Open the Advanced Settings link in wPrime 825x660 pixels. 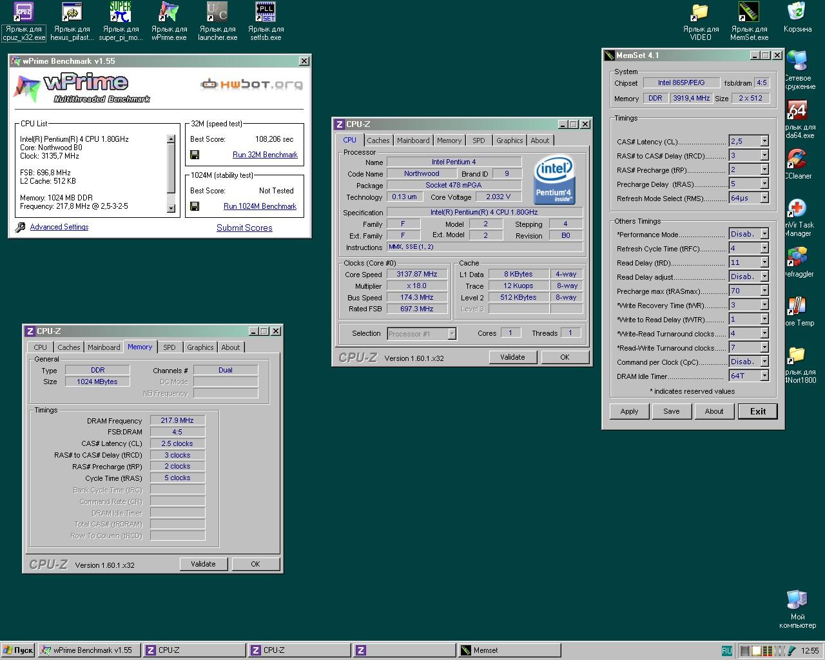click(x=59, y=227)
